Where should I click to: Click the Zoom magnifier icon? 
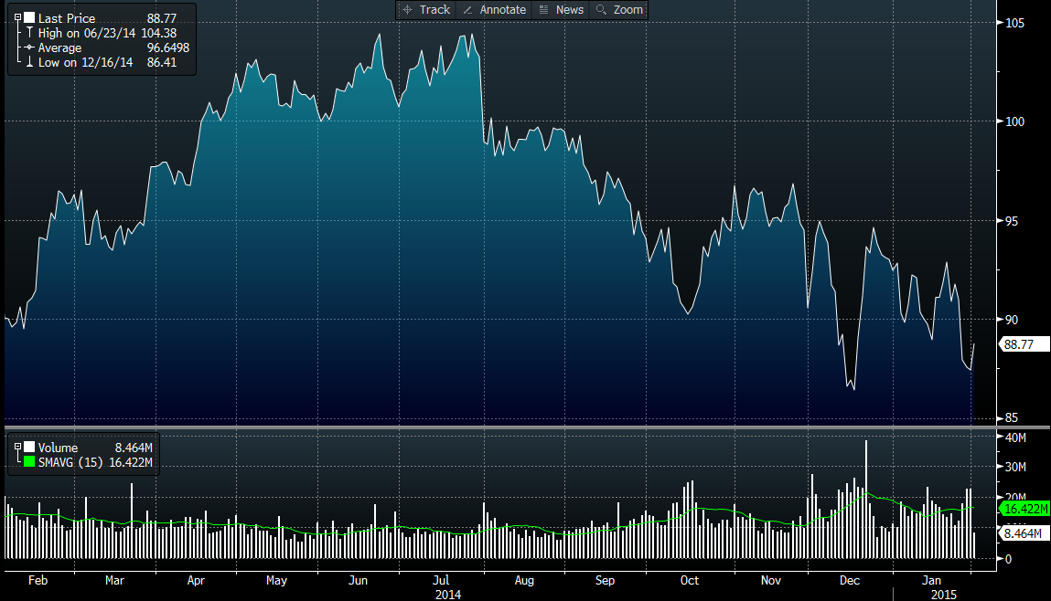tap(601, 9)
